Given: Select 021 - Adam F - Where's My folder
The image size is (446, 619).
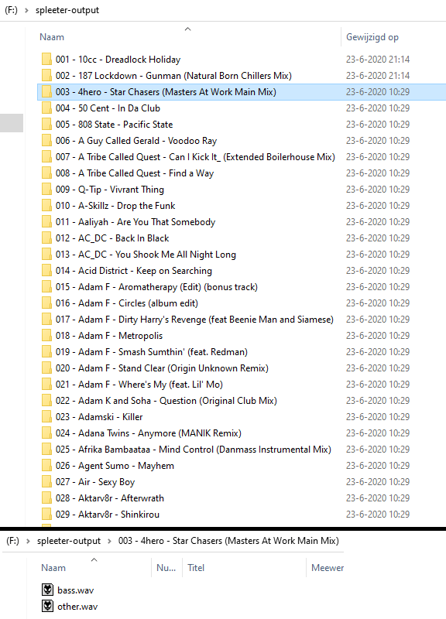Looking at the screenshot, I should pyautogui.click(x=139, y=384).
